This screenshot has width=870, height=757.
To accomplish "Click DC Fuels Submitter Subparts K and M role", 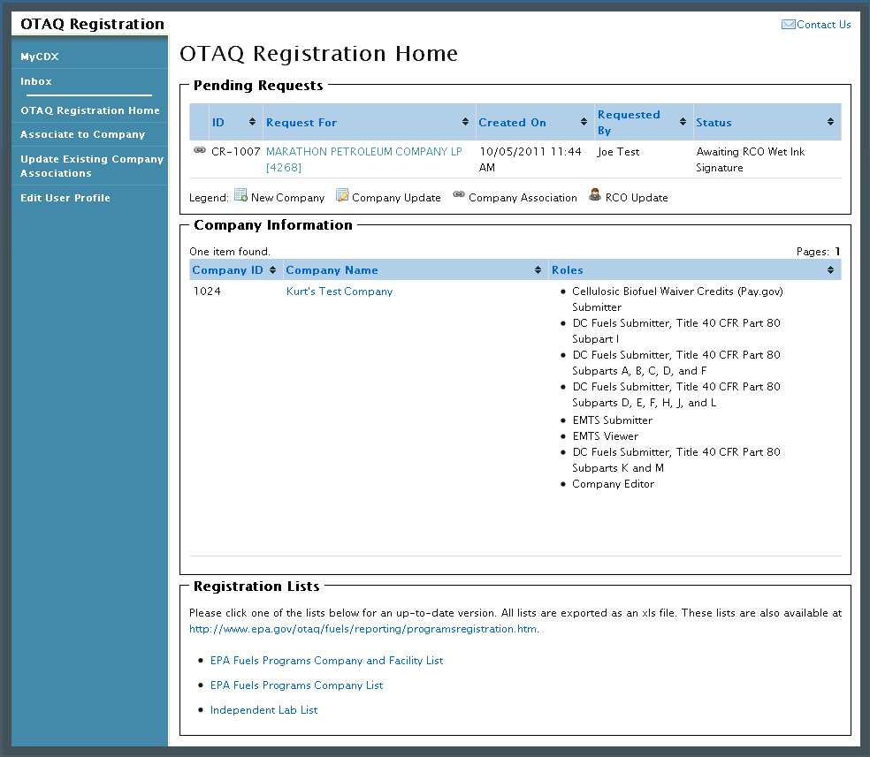I will coord(676,460).
